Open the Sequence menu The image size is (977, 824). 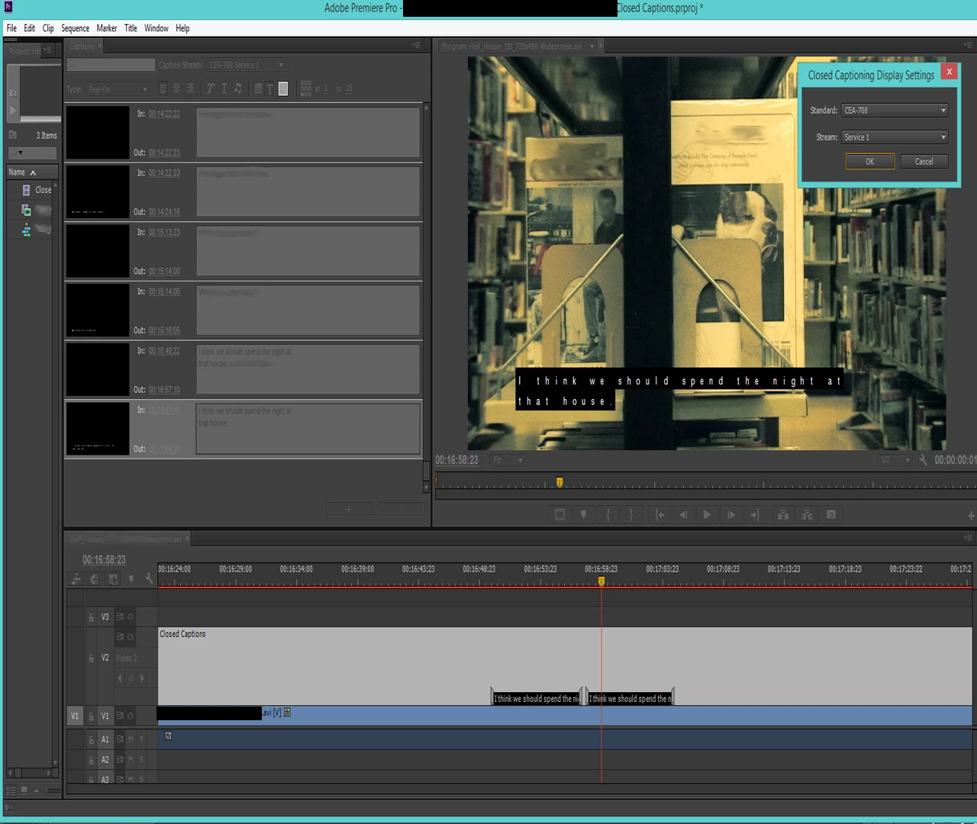75,28
